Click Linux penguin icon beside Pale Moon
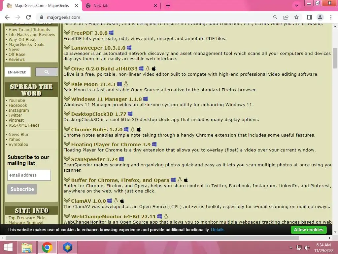This screenshot has height=254, width=338. [126, 84]
